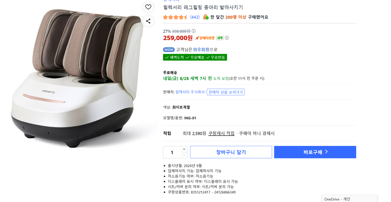Click the 와우회원 link text
The image size is (391, 202).
[x=201, y=50]
